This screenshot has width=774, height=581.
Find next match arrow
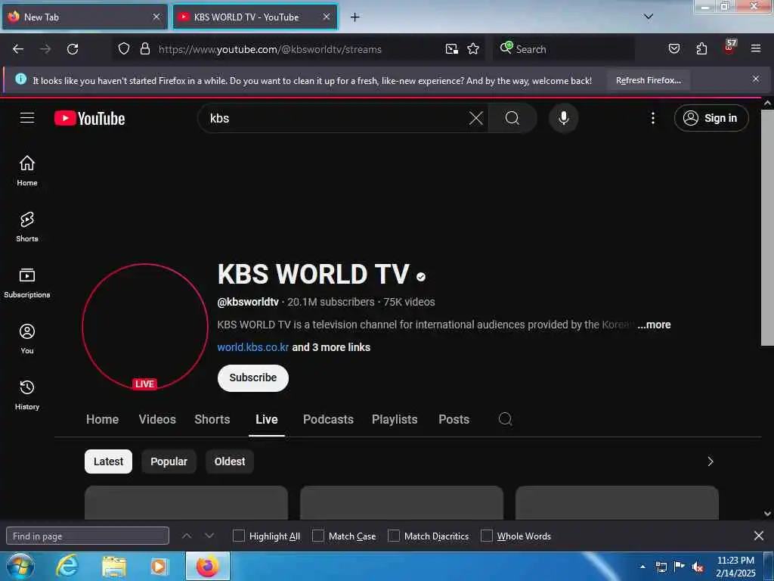click(x=209, y=536)
